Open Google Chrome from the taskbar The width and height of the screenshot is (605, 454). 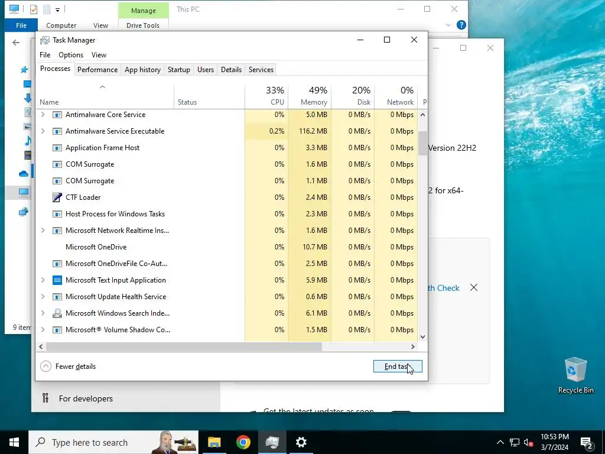tap(243, 442)
